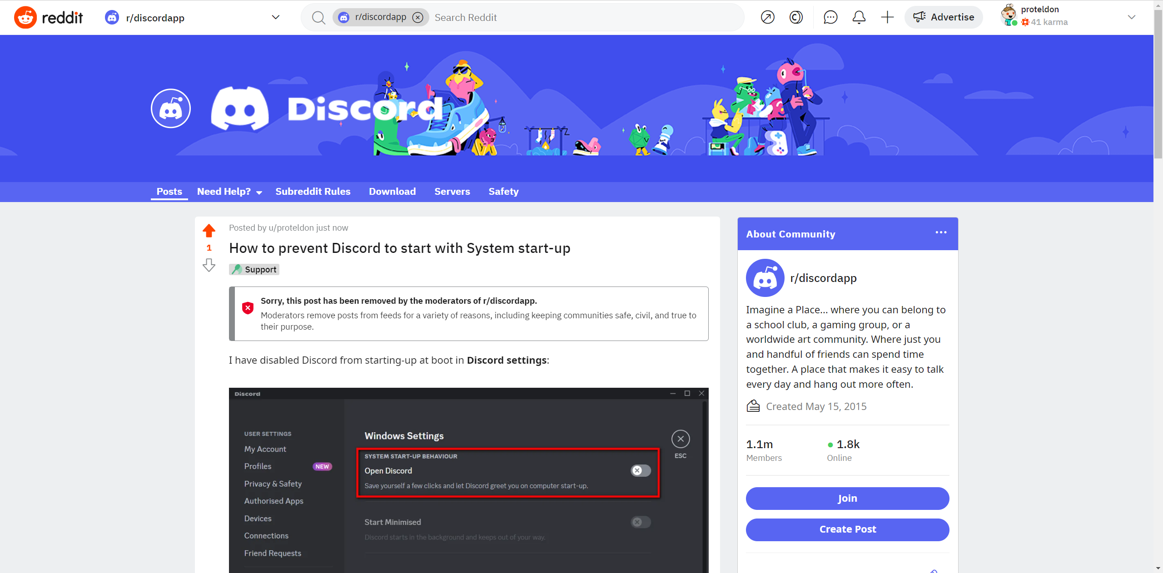
Task: Open About Community more options ellipsis
Action: [941, 232]
